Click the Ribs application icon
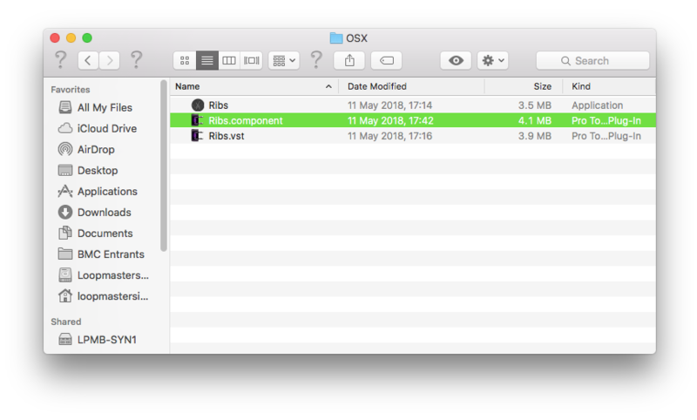 [x=198, y=105]
